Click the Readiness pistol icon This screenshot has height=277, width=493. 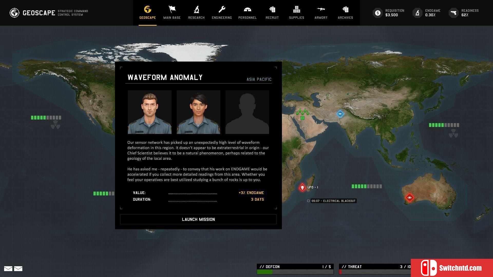pos(453,13)
